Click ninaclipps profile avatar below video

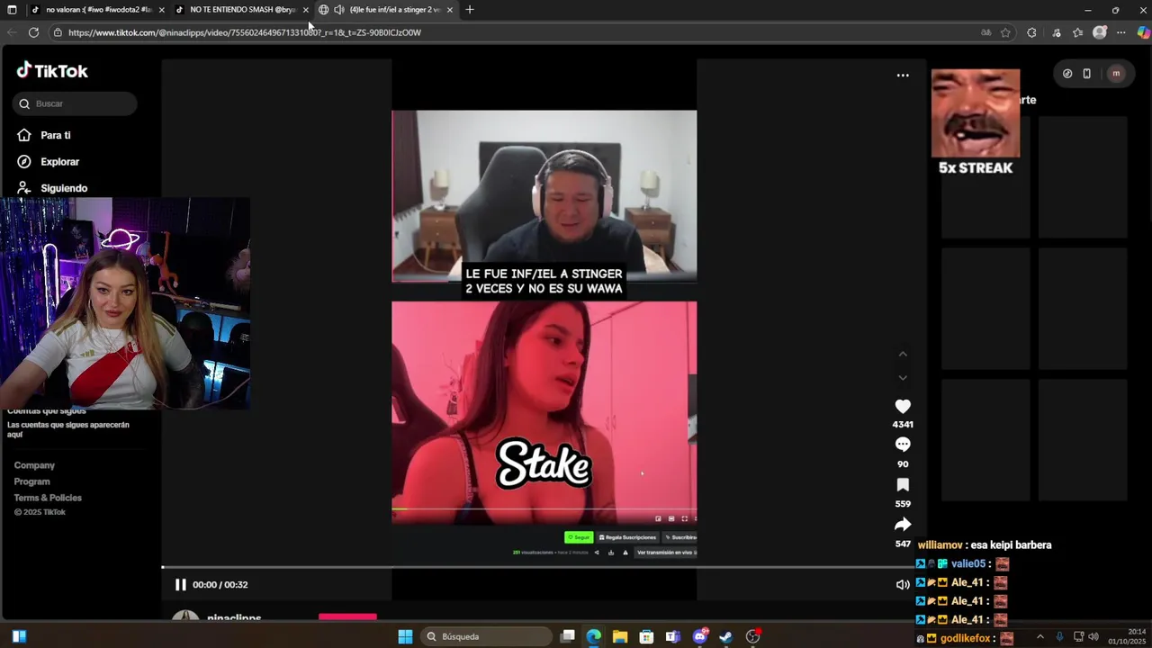point(185,616)
